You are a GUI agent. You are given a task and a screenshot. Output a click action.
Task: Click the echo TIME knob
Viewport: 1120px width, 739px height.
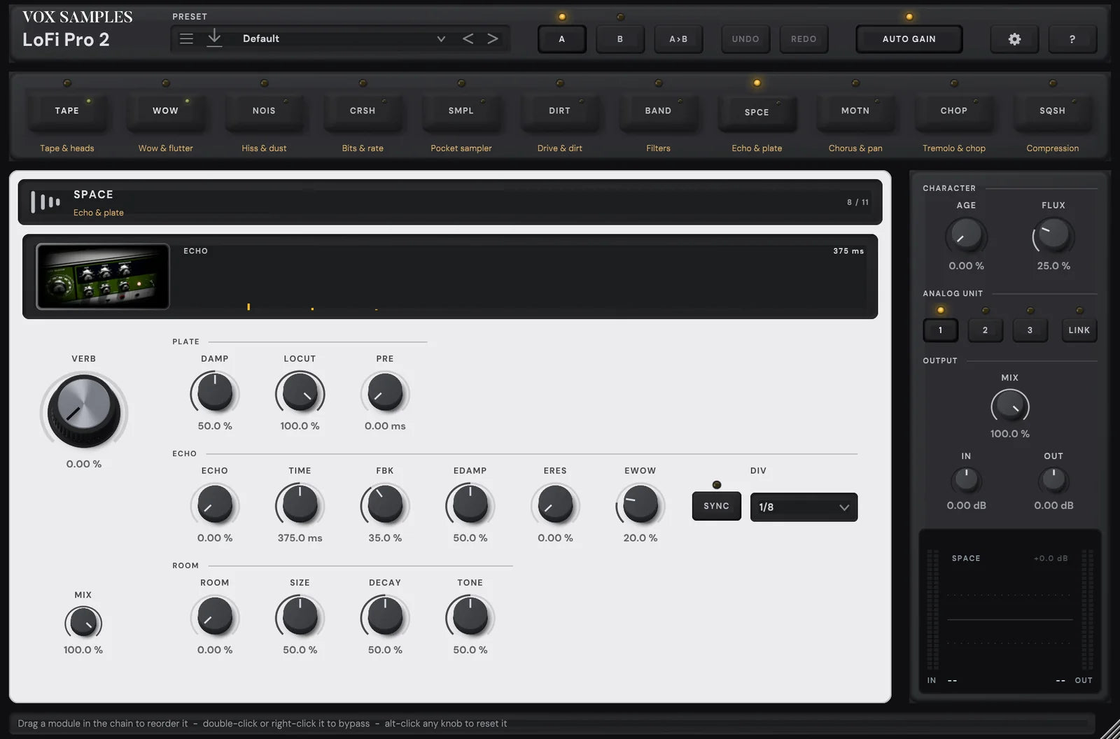(x=300, y=505)
